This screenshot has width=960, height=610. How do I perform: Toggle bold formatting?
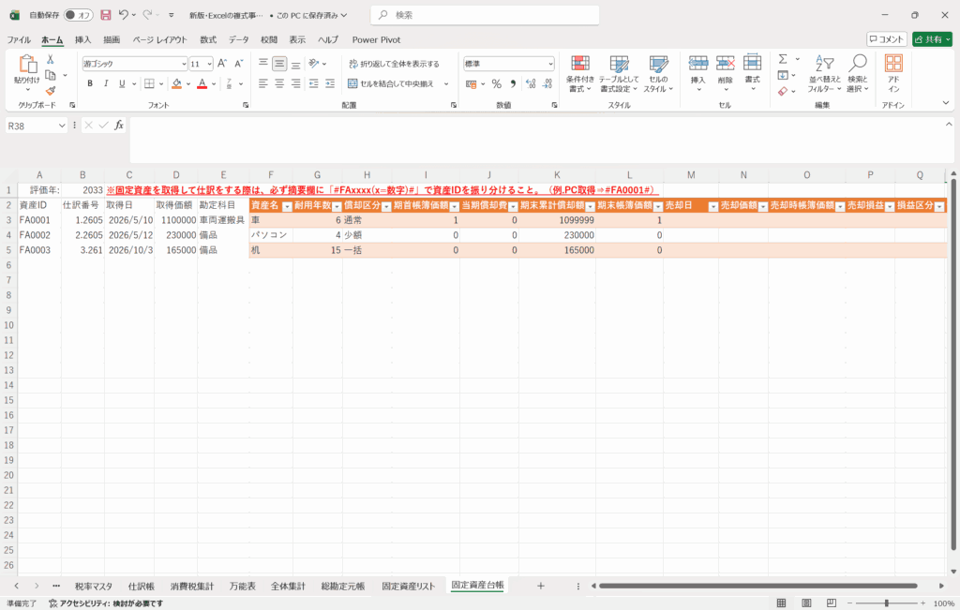click(x=90, y=83)
